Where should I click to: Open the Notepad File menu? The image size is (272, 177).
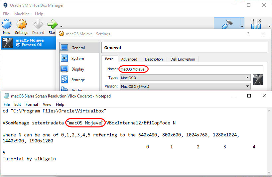click(x=7, y=104)
